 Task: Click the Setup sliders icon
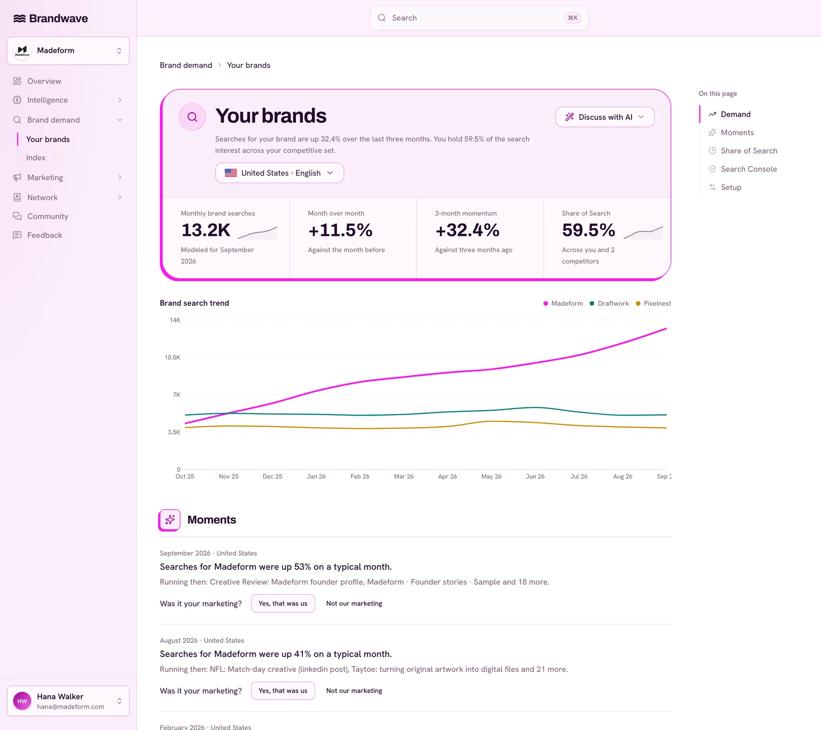tap(712, 187)
